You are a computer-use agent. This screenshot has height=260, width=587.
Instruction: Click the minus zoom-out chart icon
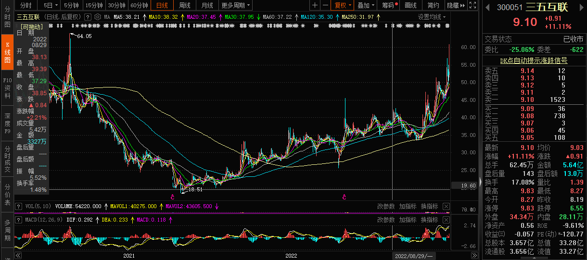[326, 5]
